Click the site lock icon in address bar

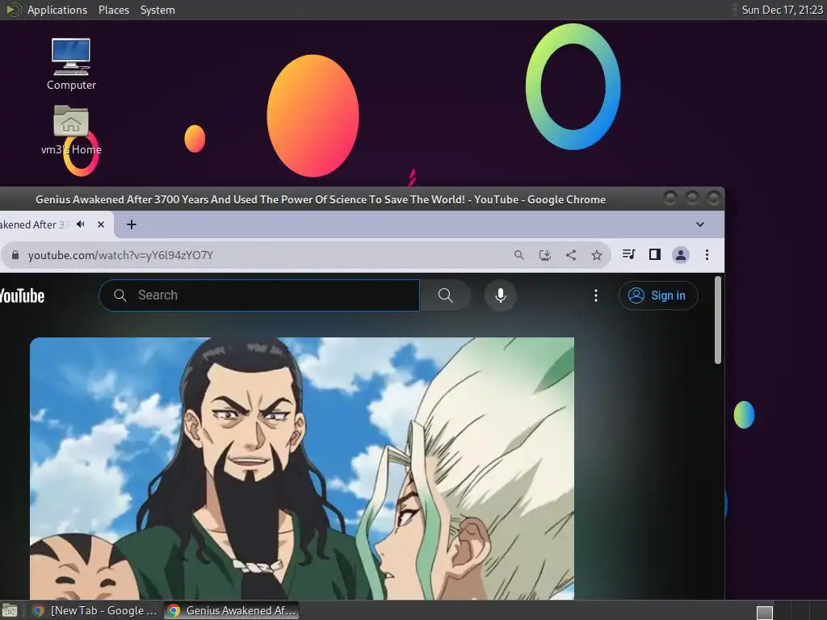pyautogui.click(x=15, y=255)
